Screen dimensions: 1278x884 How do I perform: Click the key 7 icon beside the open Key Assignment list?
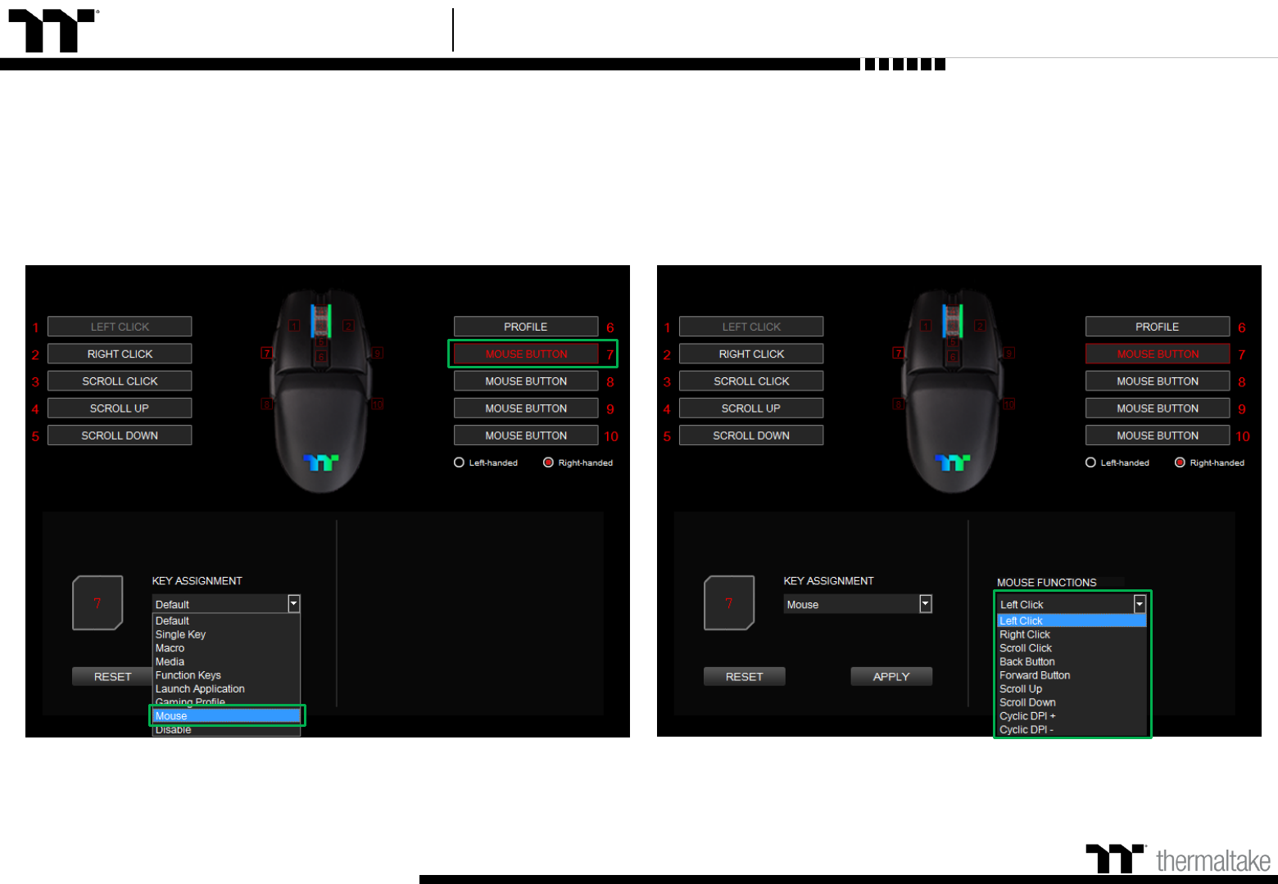[x=97, y=603]
